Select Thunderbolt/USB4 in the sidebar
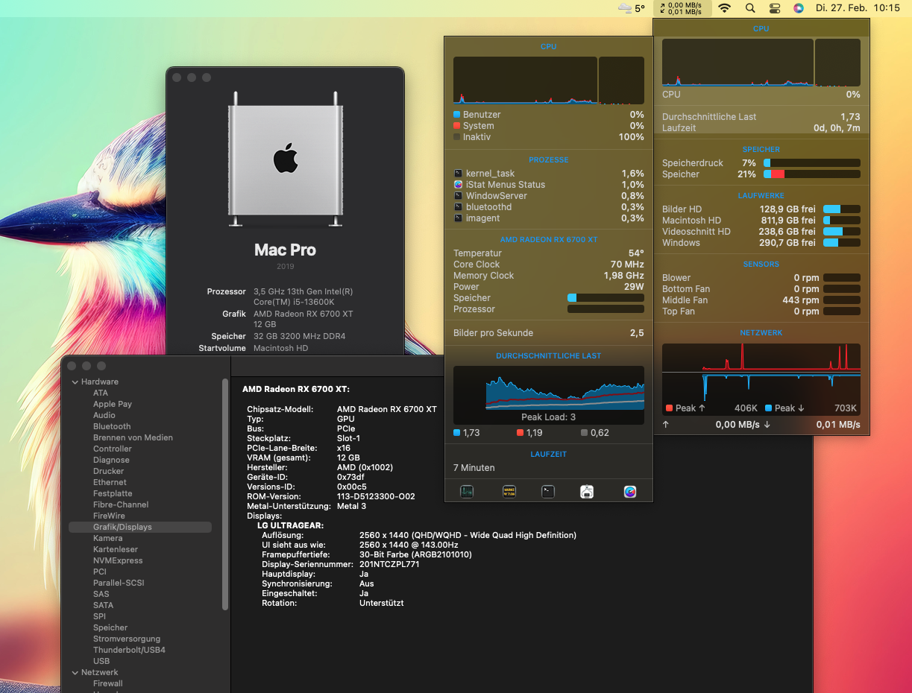Screen dimensions: 912x693 pos(129,650)
